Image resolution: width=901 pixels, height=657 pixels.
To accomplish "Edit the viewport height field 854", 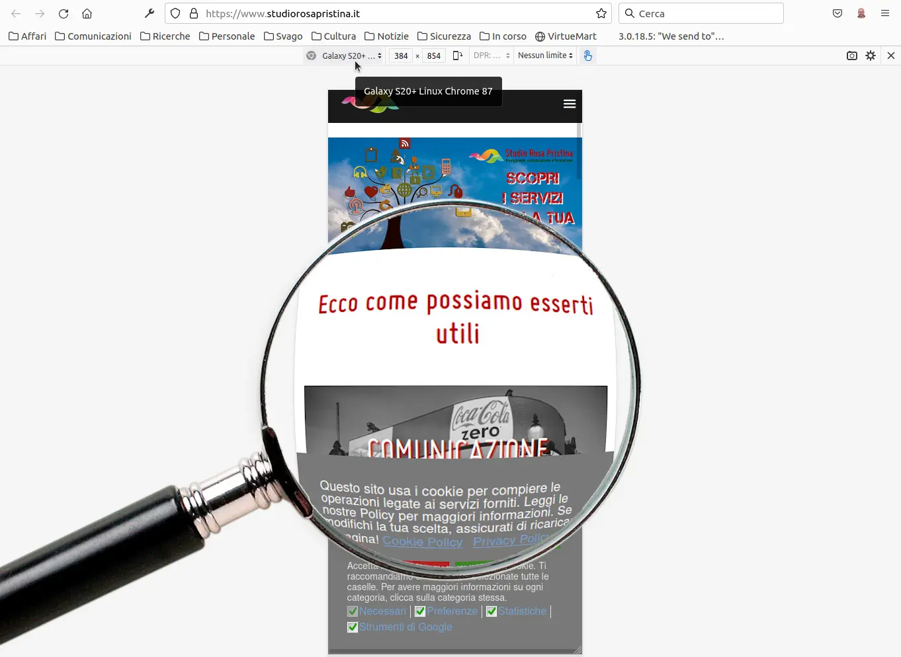I will pos(434,56).
